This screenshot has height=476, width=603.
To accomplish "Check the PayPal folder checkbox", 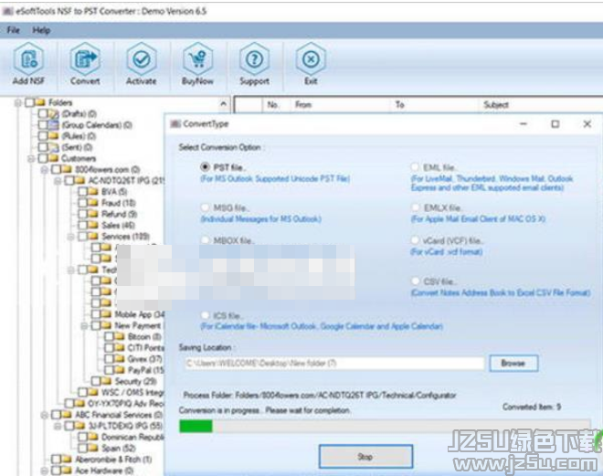I will click(109, 370).
